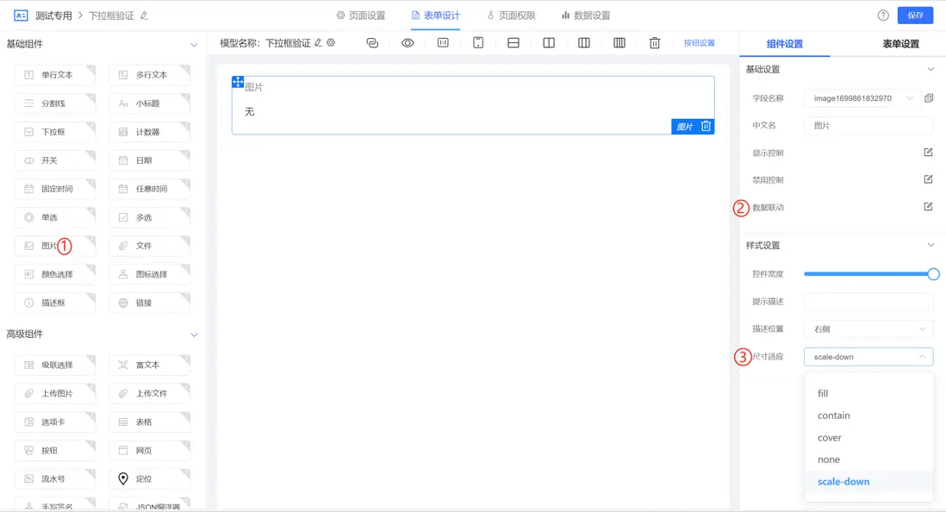Copy the field name using the duplicate icon
The height and width of the screenshot is (512, 946).
coord(928,98)
